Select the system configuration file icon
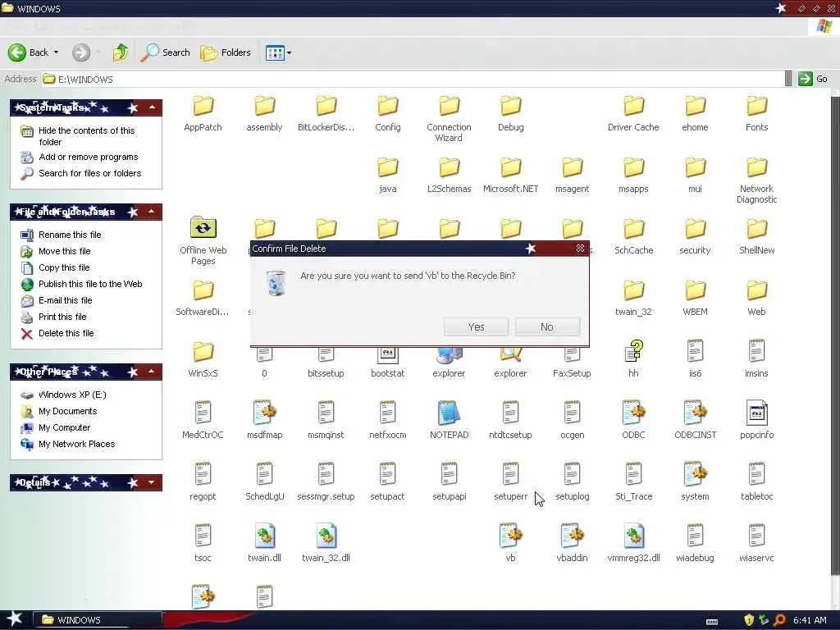Screen dimensions: 840x630 point(695,475)
